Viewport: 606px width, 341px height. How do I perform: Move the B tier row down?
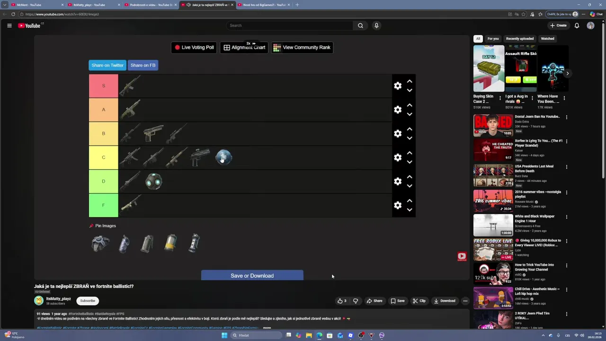pyautogui.click(x=410, y=138)
